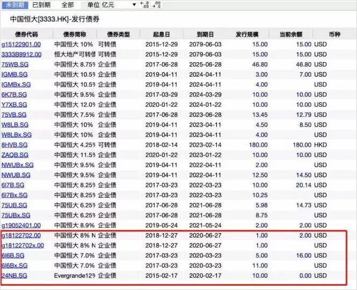Select the 恒大地产可转债 bond name cell
357x290 pixels.
[x=75, y=54]
